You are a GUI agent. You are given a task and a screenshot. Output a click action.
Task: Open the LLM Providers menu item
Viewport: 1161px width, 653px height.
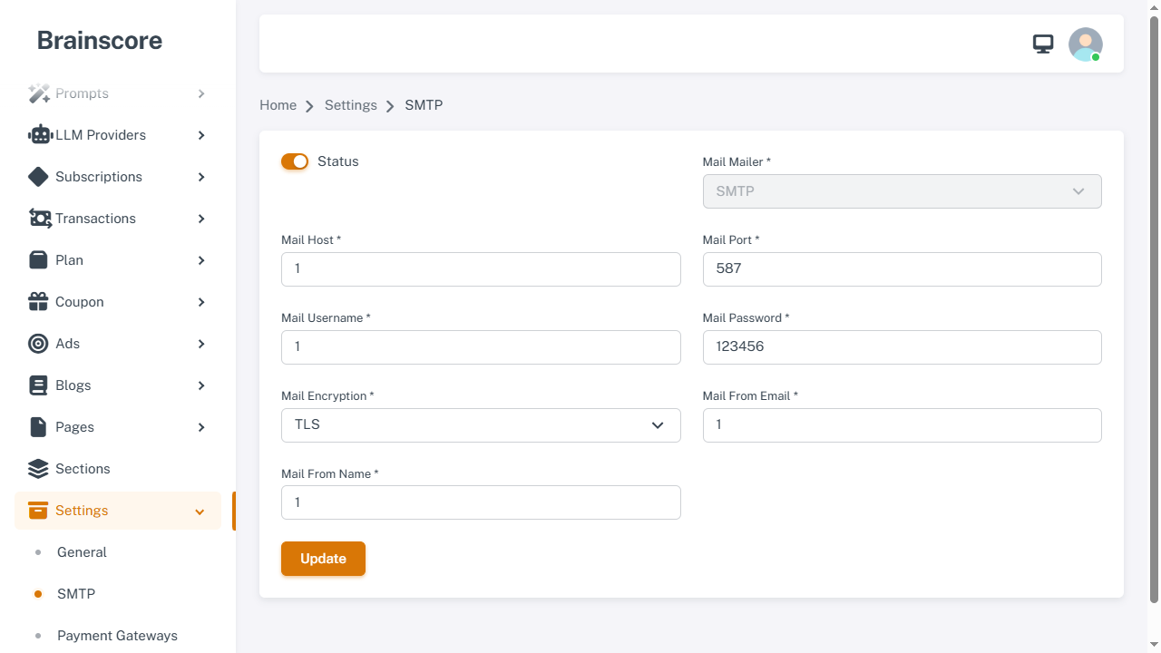[118, 135]
